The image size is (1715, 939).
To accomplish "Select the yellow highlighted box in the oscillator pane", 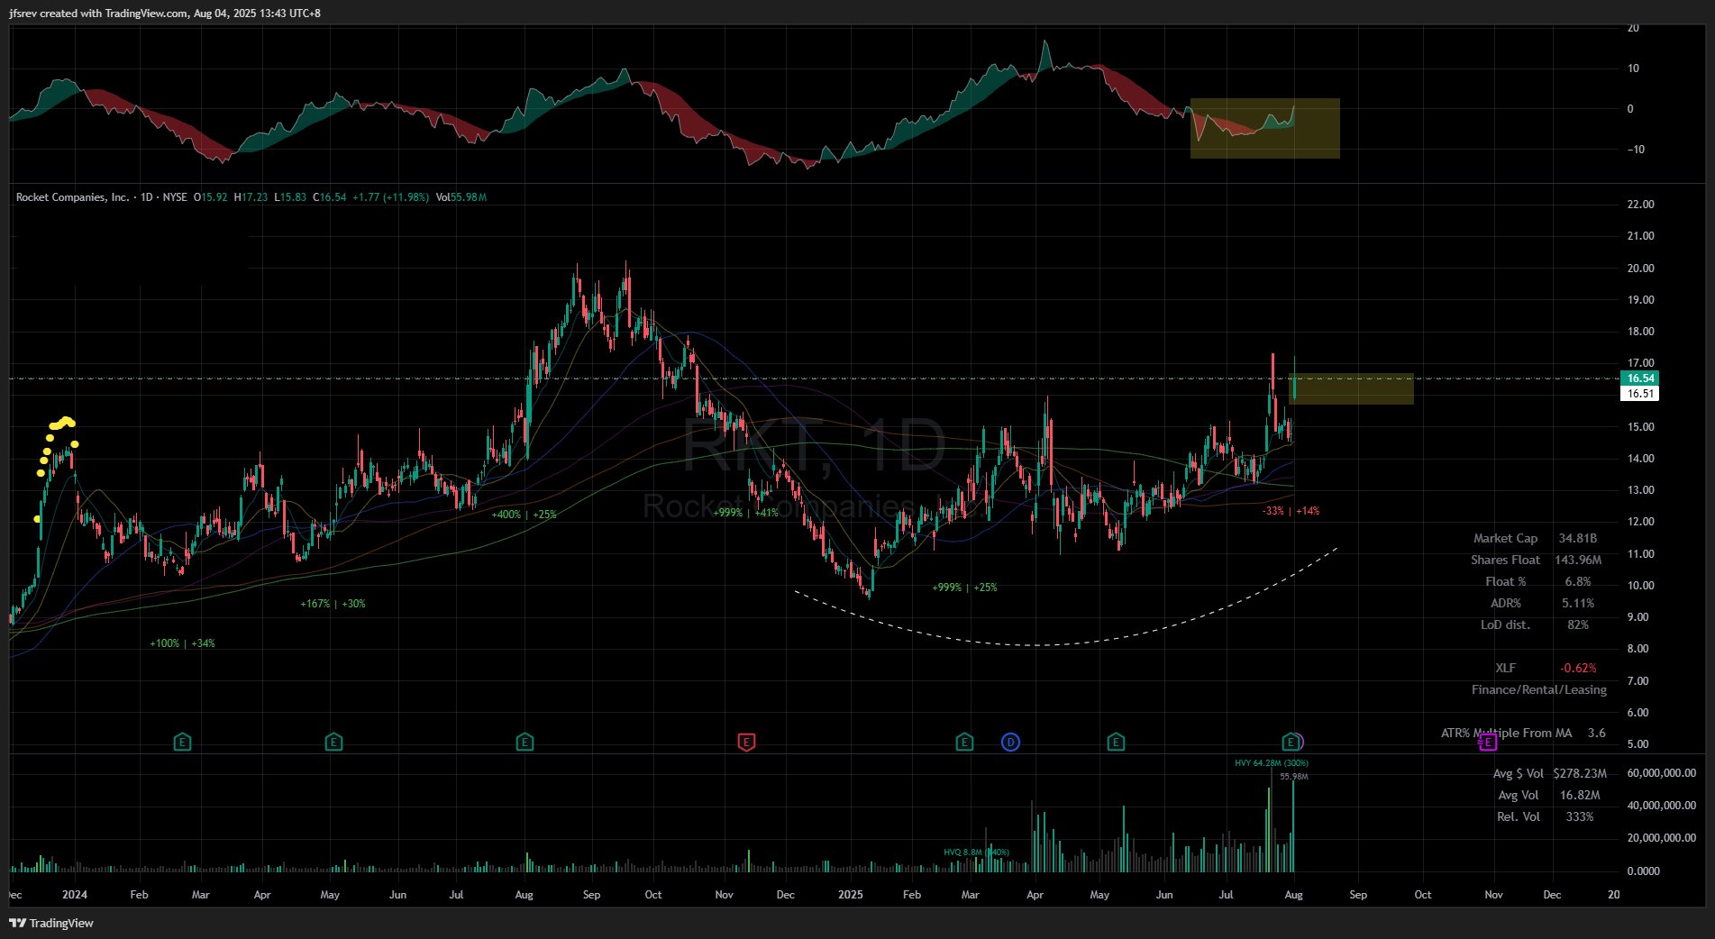I will pyautogui.click(x=1265, y=129).
